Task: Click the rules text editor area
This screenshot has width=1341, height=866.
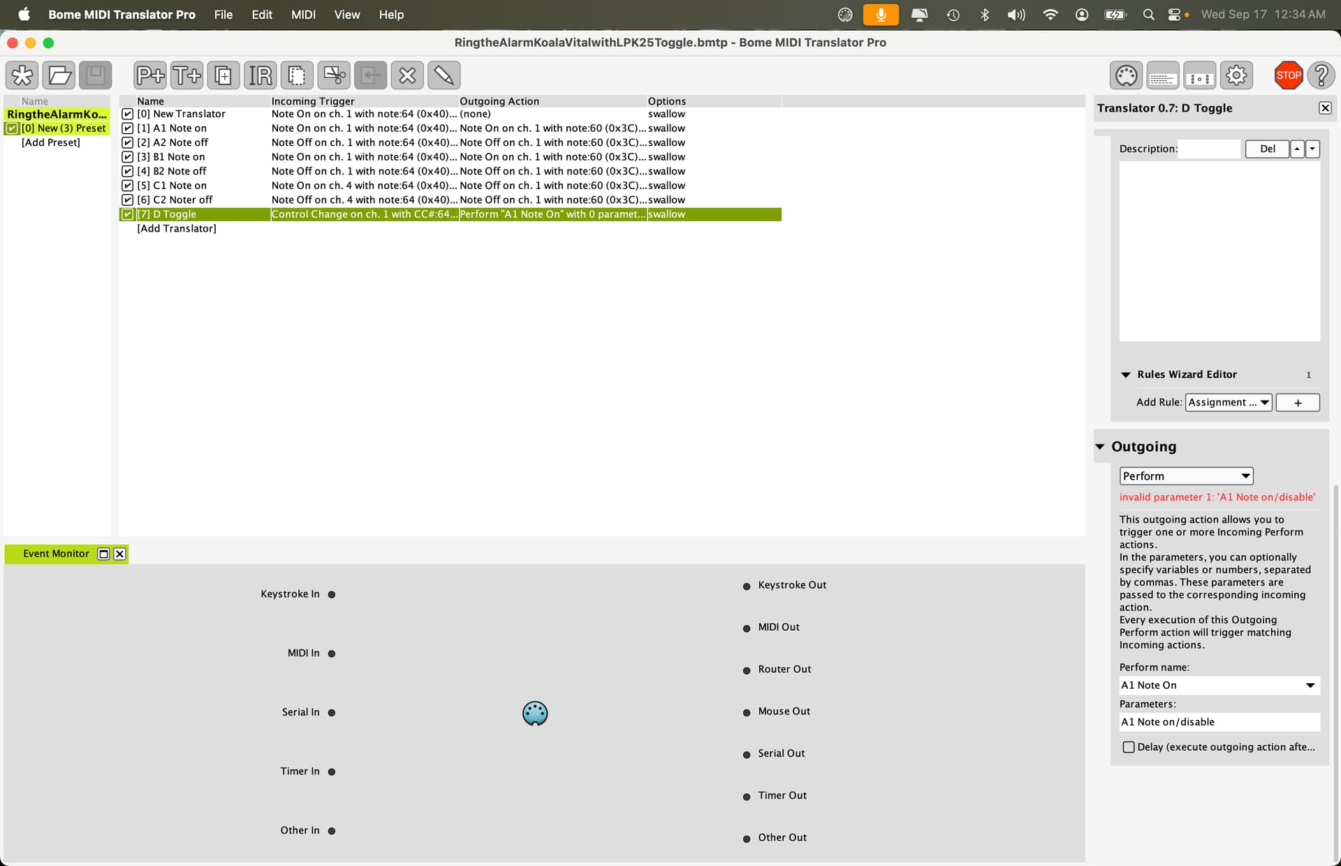Action: pos(1219,251)
